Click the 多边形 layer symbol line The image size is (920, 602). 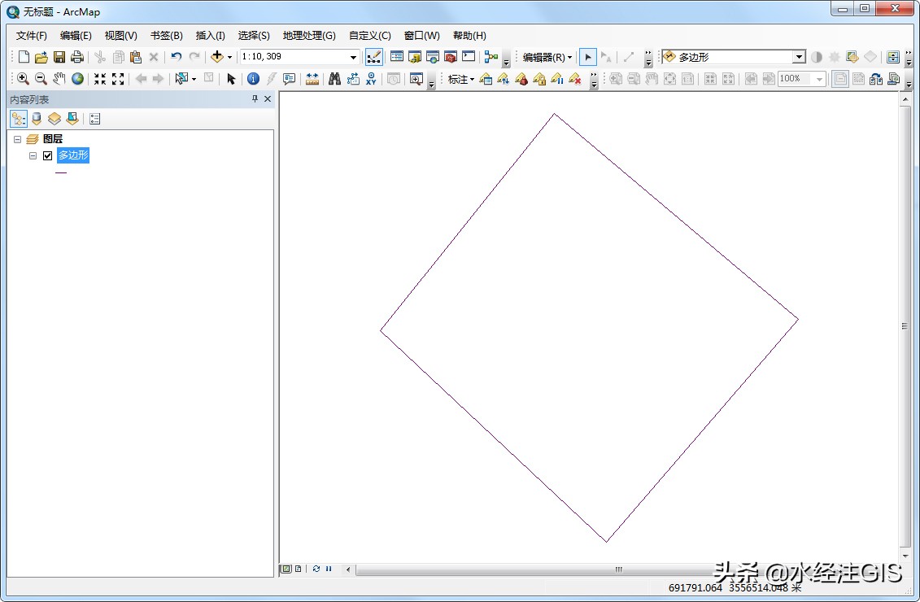click(61, 172)
